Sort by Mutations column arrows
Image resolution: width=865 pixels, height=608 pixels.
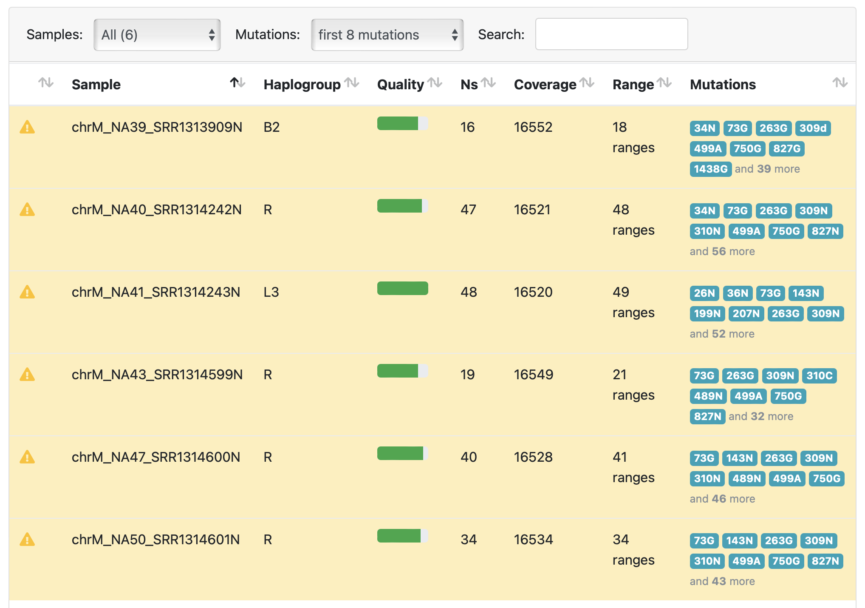[840, 82]
